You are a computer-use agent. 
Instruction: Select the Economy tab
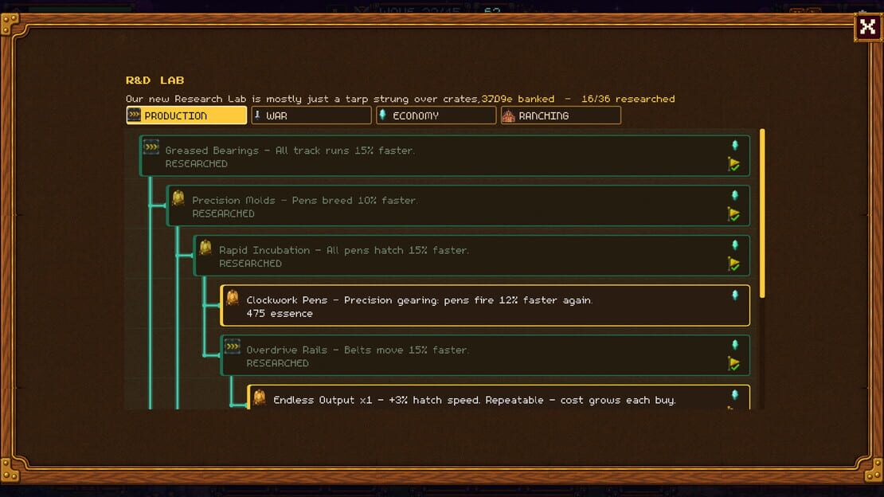436,115
